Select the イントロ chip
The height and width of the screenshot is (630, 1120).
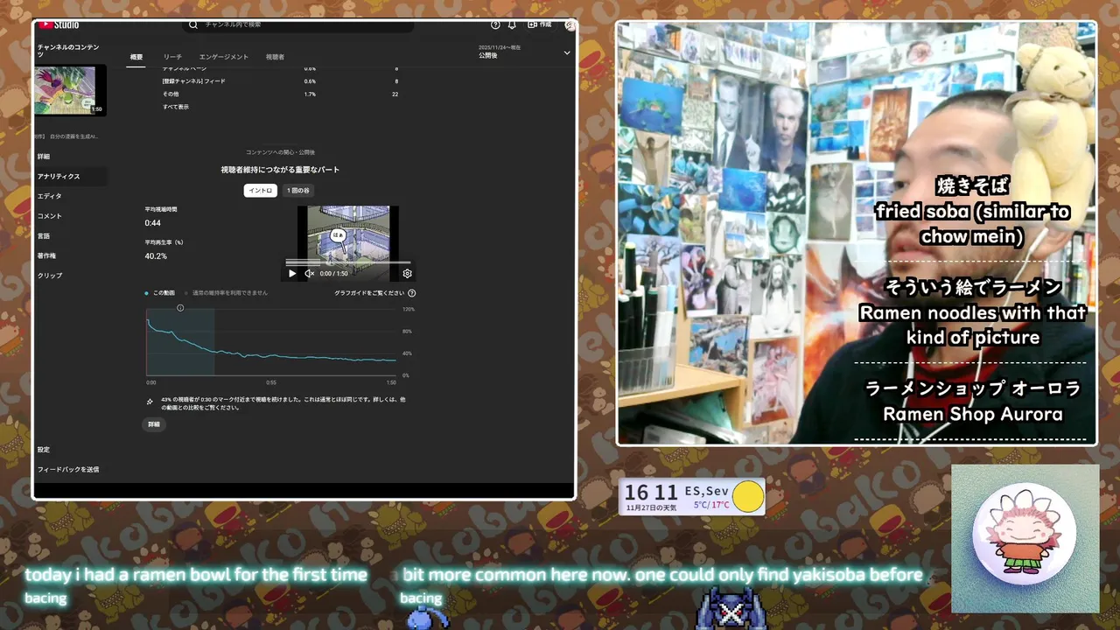[x=261, y=191]
